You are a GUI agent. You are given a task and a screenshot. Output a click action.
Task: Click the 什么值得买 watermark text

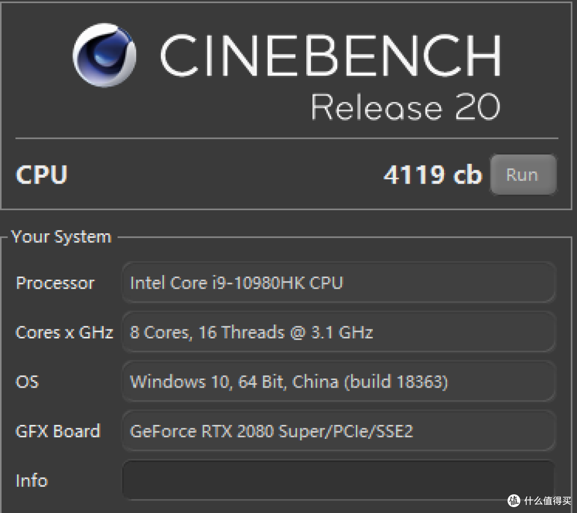[548, 501]
